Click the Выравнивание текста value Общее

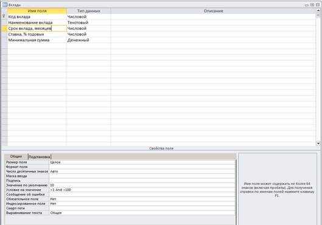(x=142, y=213)
